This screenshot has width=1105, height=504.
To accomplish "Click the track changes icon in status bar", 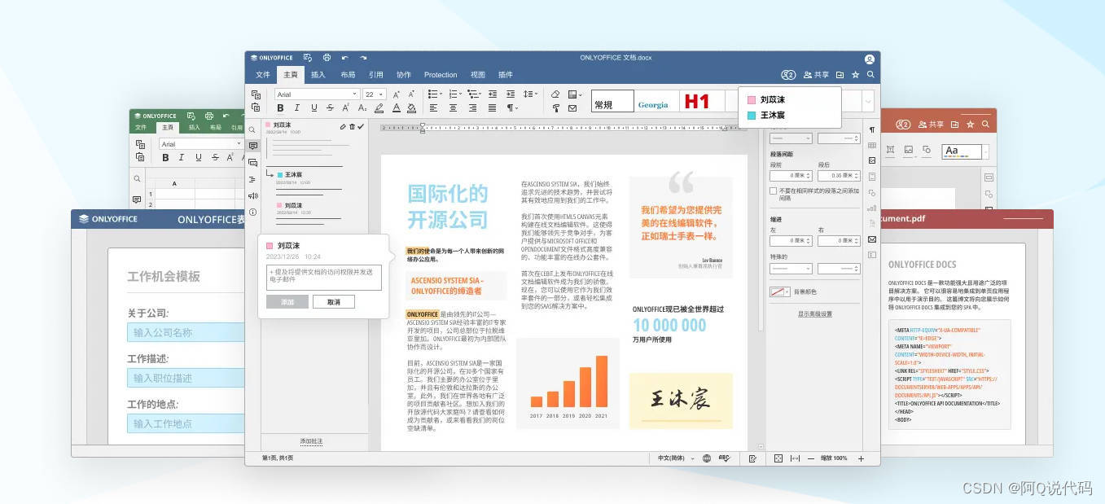I will [752, 458].
